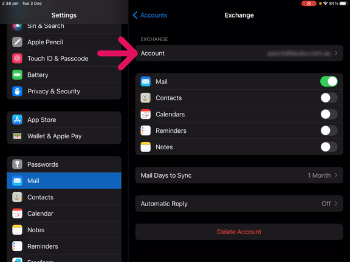
Task: Tap the Exchange title header
Action: point(239,15)
